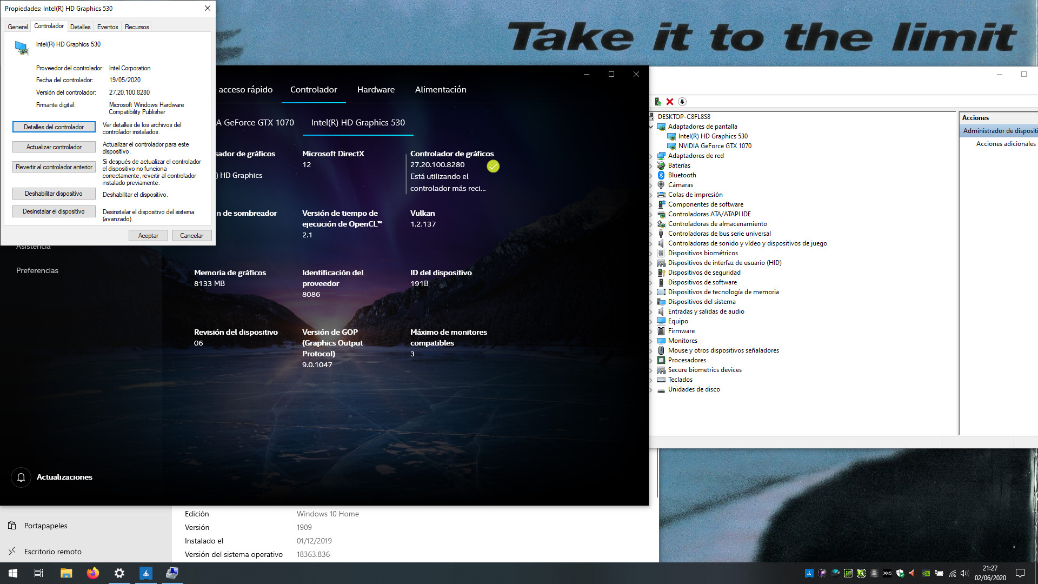Click the Windows Security shield tray icon
The width and height of the screenshot is (1038, 584).
click(x=900, y=573)
